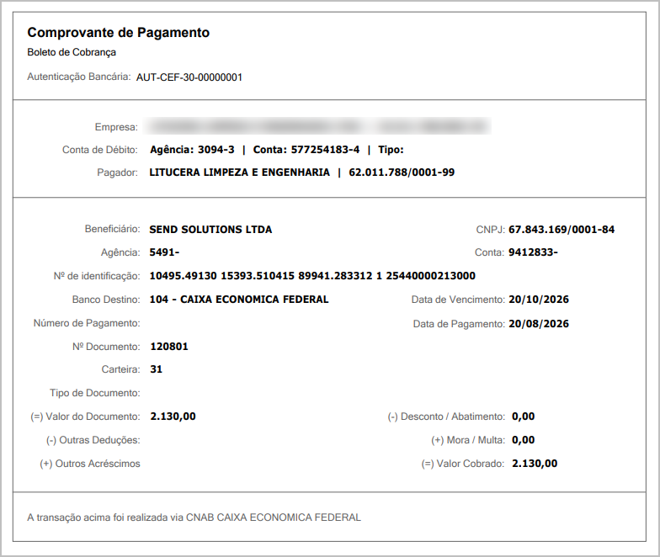660x557 pixels.
Task: Click the 'Tipo de Documento:' label
Action: (94, 393)
